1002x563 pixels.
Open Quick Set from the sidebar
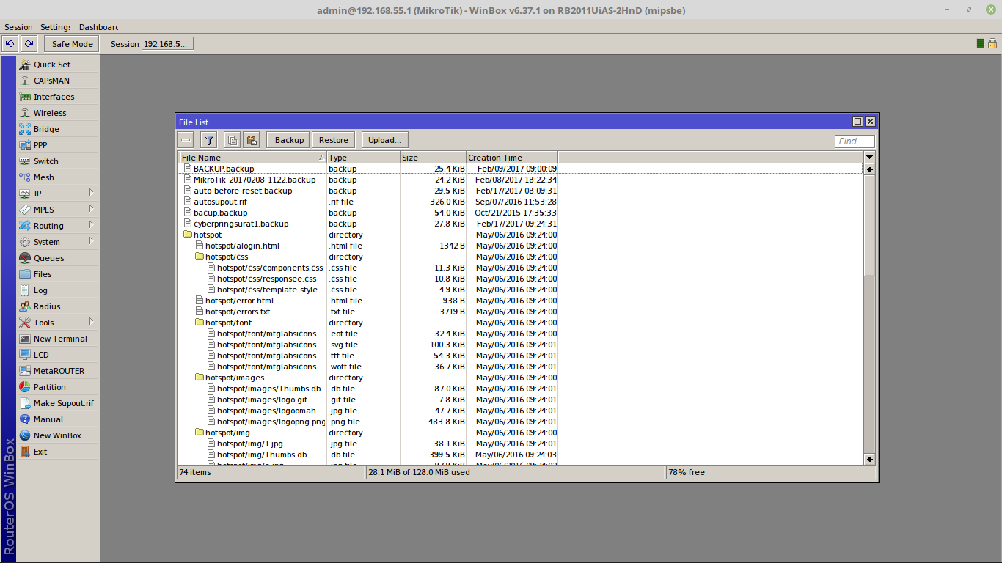(58, 65)
